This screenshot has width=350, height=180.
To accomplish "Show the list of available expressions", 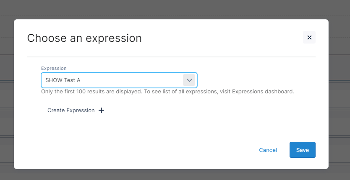I will tap(189, 80).
